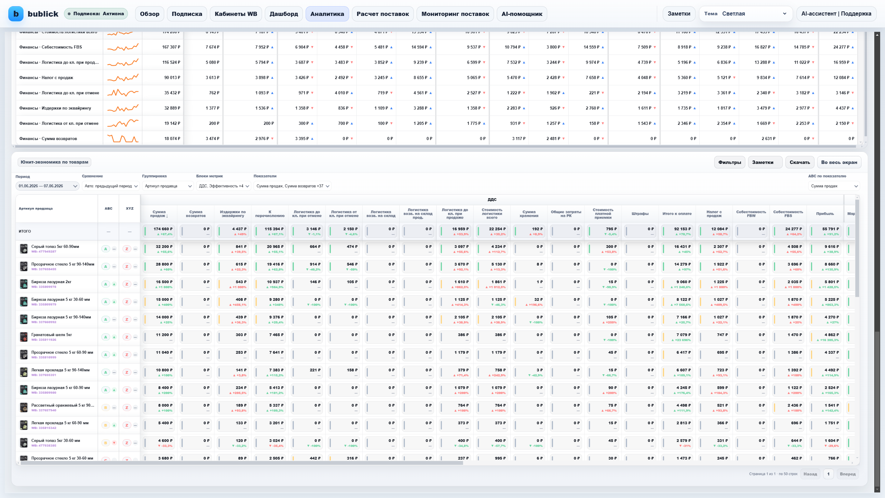
Task: Open the Тема Светлая theme selector
Action: coord(746,14)
